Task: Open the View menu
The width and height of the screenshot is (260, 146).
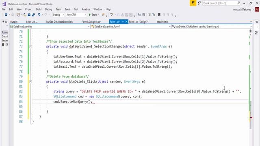Action: click(19, 9)
